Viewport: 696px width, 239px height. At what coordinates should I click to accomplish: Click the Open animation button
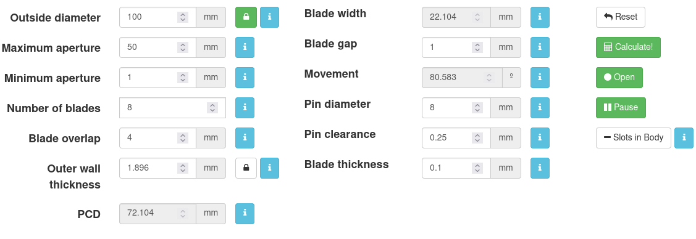coord(619,78)
